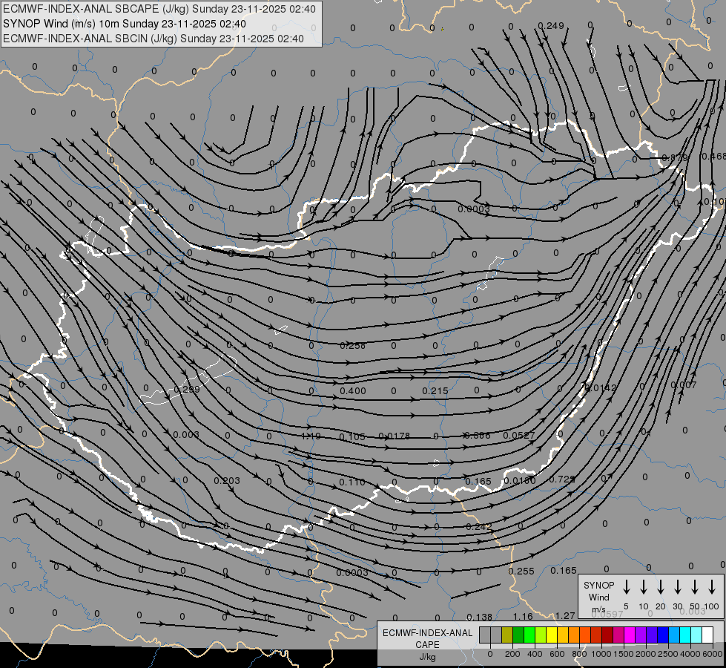
Task: Click the 100 m/s wind arrow in the SYNOP legend
Action: click(712, 587)
